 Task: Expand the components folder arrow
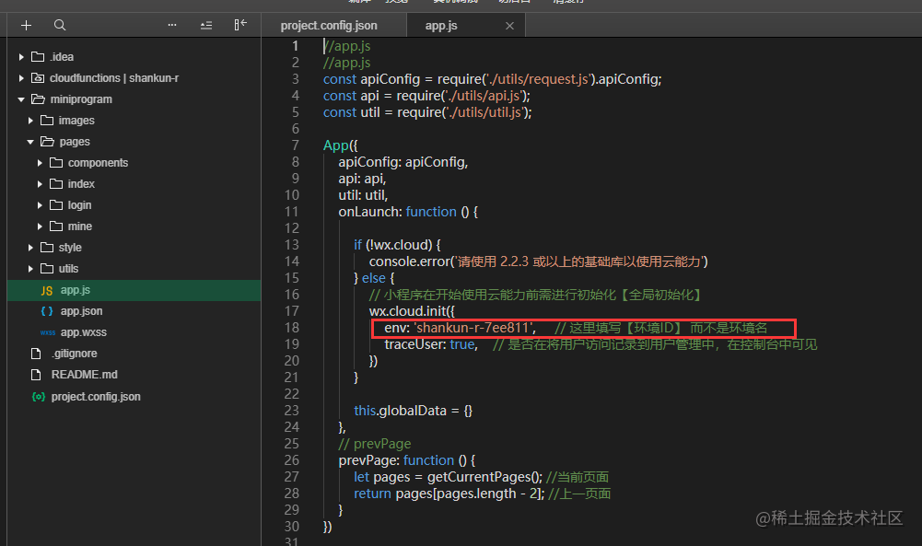[40, 163]
